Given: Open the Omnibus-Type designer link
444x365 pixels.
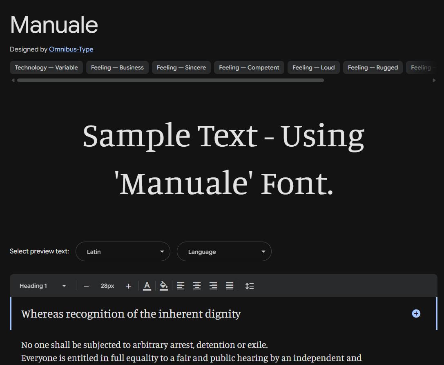Looking at the screenshot, I should pos(71,49).
